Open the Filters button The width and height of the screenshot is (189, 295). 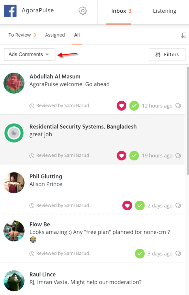[167, 54]
